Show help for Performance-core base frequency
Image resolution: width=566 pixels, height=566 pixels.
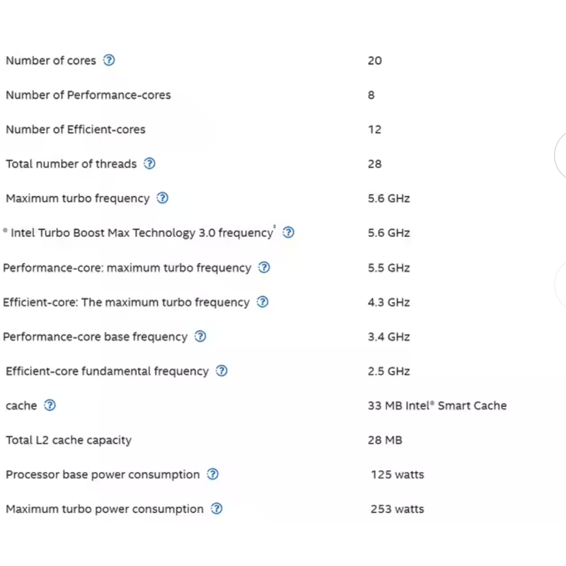200,337
